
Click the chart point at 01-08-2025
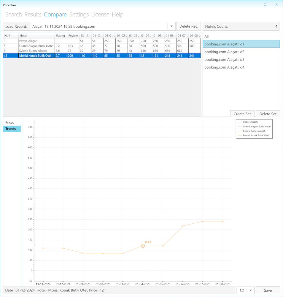tap(223, 221)
